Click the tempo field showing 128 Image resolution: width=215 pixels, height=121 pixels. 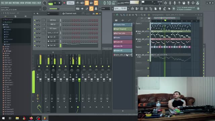[70, 3]
